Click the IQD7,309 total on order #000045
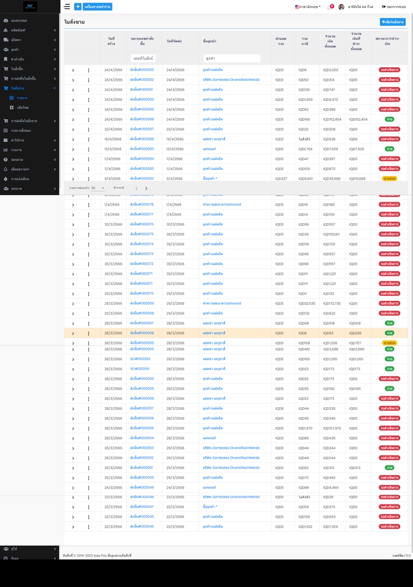Viewport: 413px width, 587px height. tap(330, 526)
